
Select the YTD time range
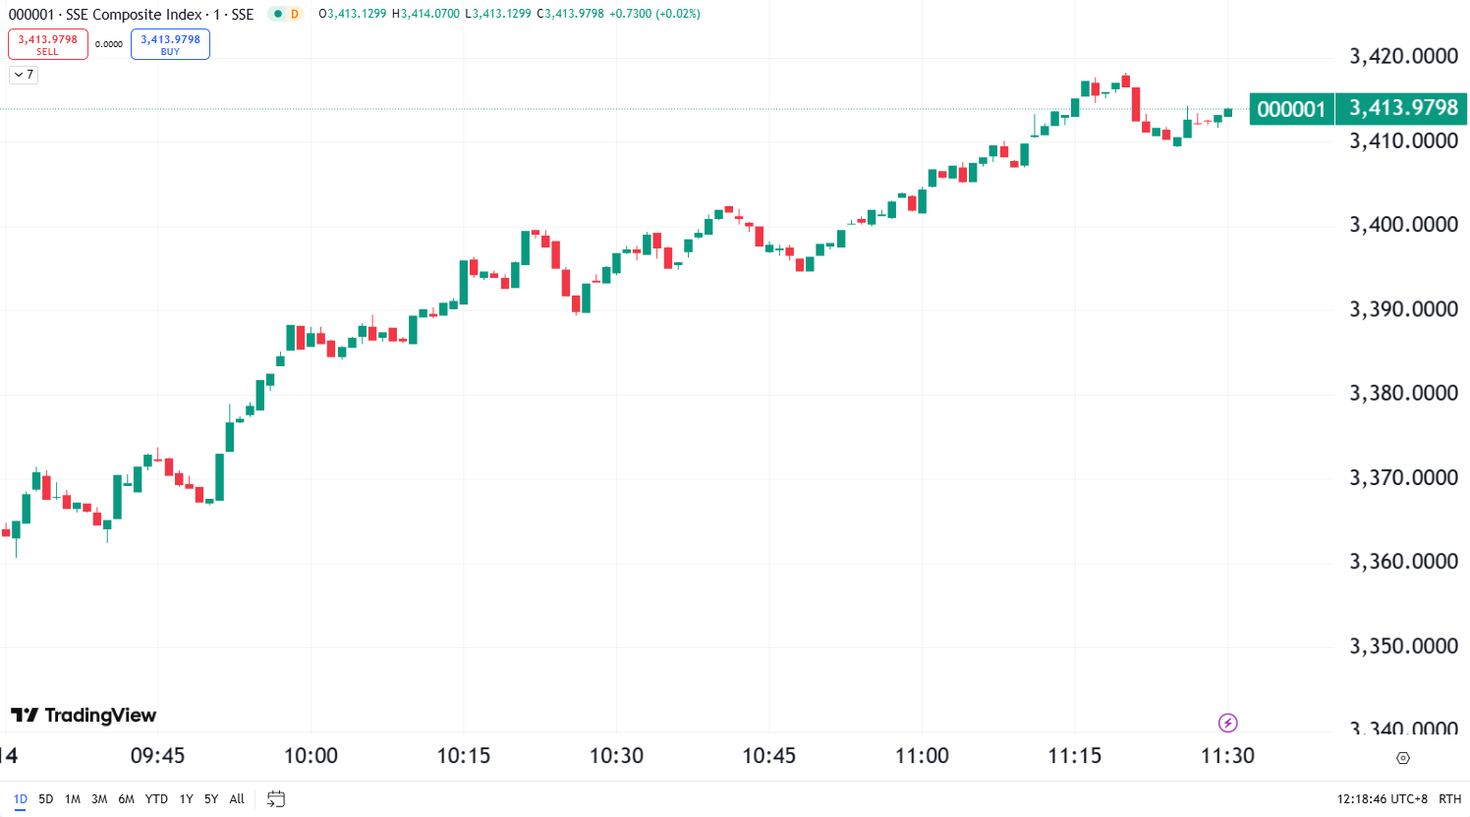156,798
